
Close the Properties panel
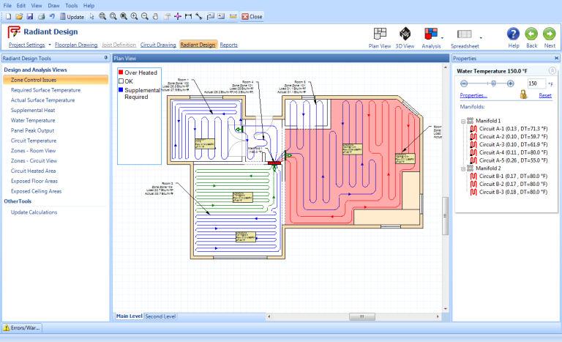click(556, 58)
